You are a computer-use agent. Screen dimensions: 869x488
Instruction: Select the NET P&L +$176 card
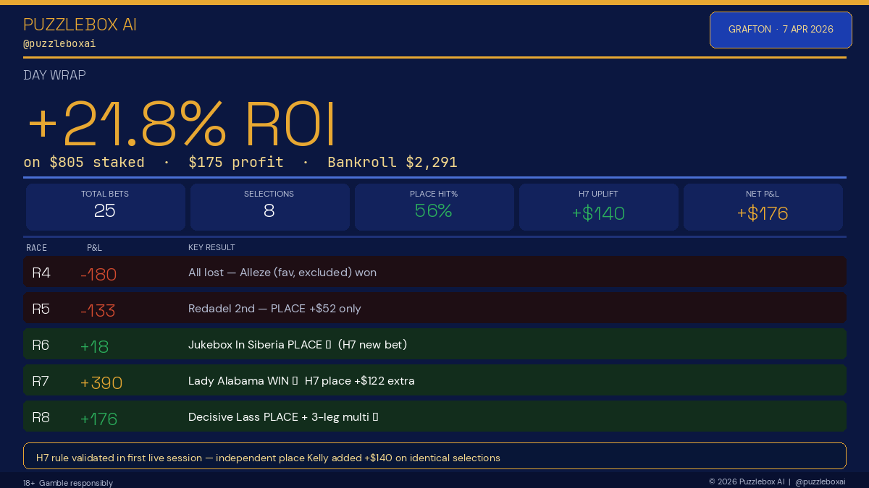763,207
